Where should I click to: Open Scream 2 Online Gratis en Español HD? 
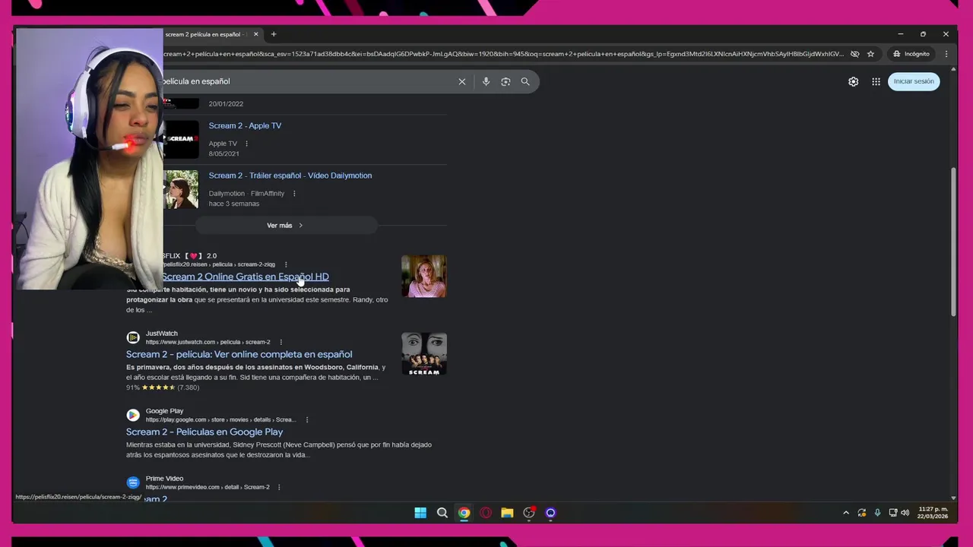click(x=245, y=277)
